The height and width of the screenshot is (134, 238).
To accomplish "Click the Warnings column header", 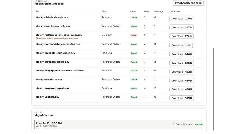I will click(159, 11).
